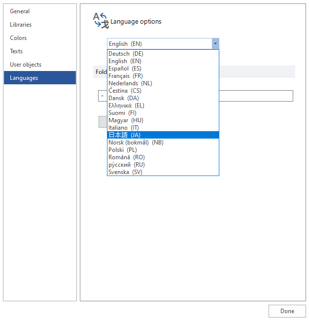The width and height of the screenshot is (309, 321).
Task: Choose русский (RU) from the list
Action: (163, 165)
